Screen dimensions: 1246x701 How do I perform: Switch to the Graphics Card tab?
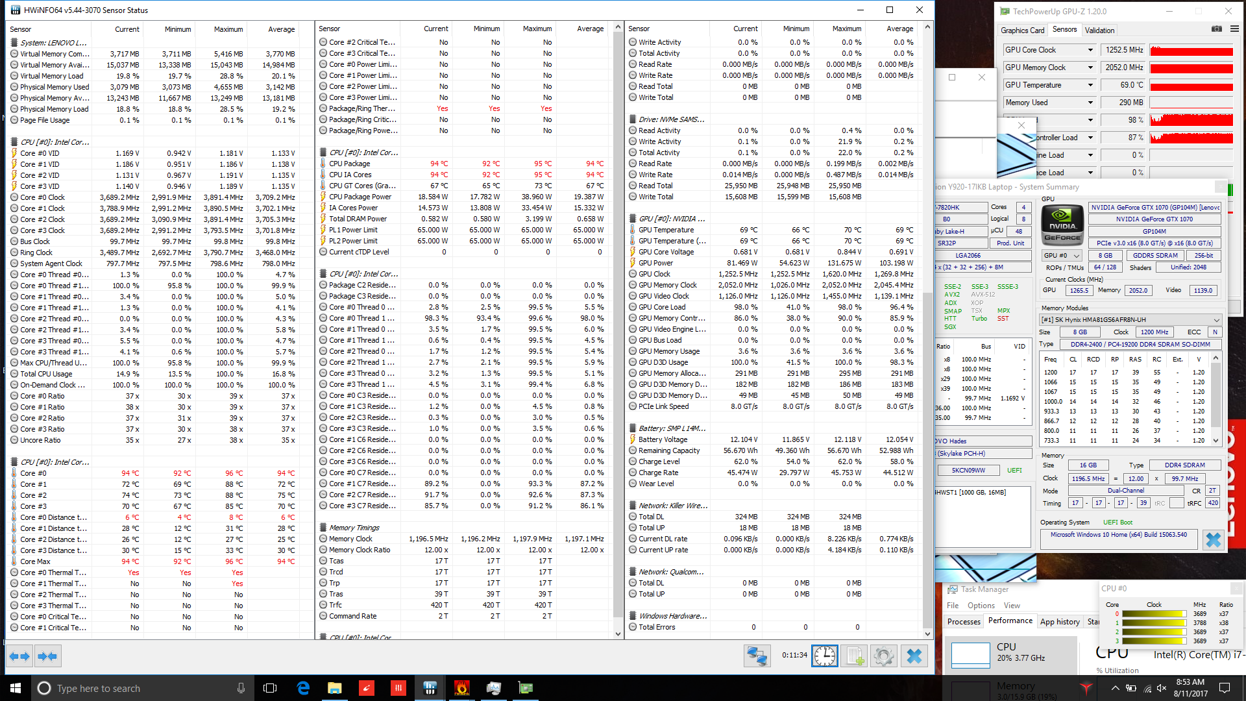tap(1022, 30)
